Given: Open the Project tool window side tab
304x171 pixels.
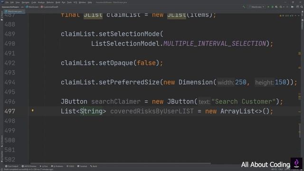Looking at the screenshot, I should [2, 16].
